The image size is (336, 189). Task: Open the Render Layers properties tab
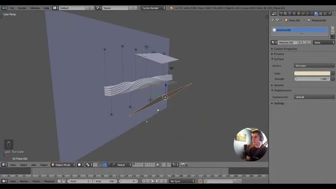coord(285,14)
